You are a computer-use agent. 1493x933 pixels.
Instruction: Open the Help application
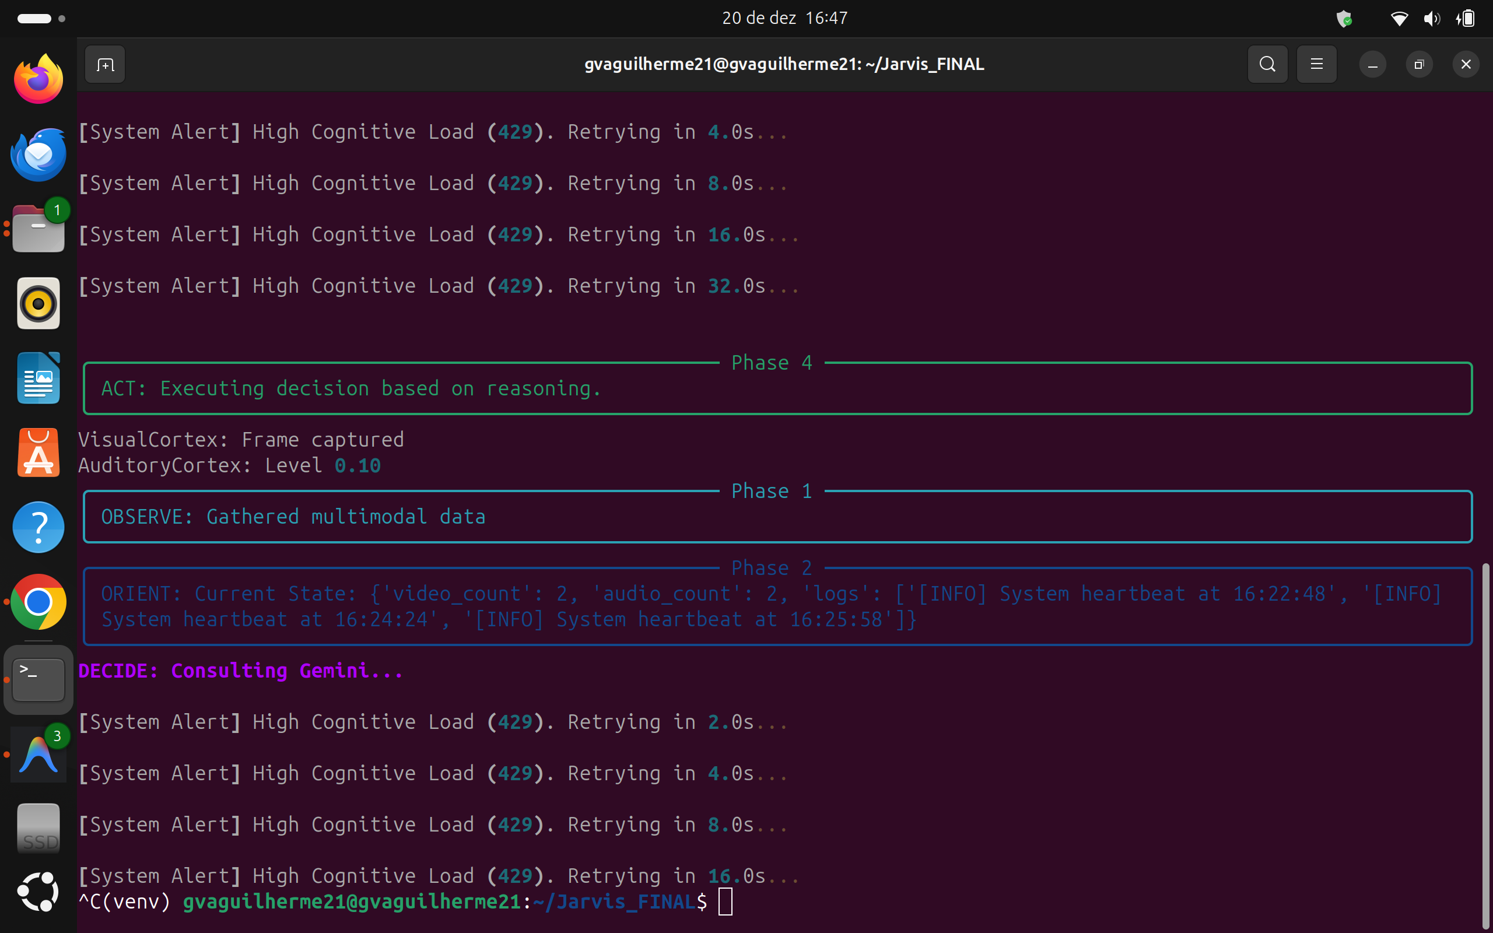38,528
